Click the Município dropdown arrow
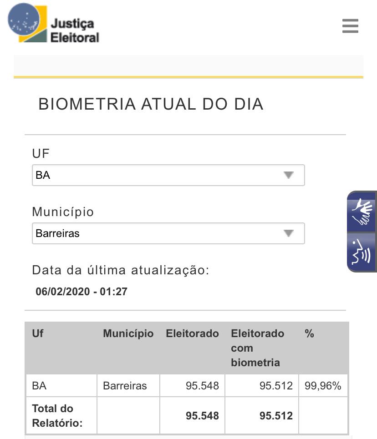This screenshot has width=377, height=439. pyautogui.click(x=288, y=233)
